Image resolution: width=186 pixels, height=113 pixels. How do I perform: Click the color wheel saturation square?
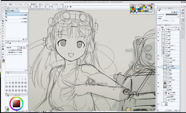pyautogui.click(x=16, y=103)
